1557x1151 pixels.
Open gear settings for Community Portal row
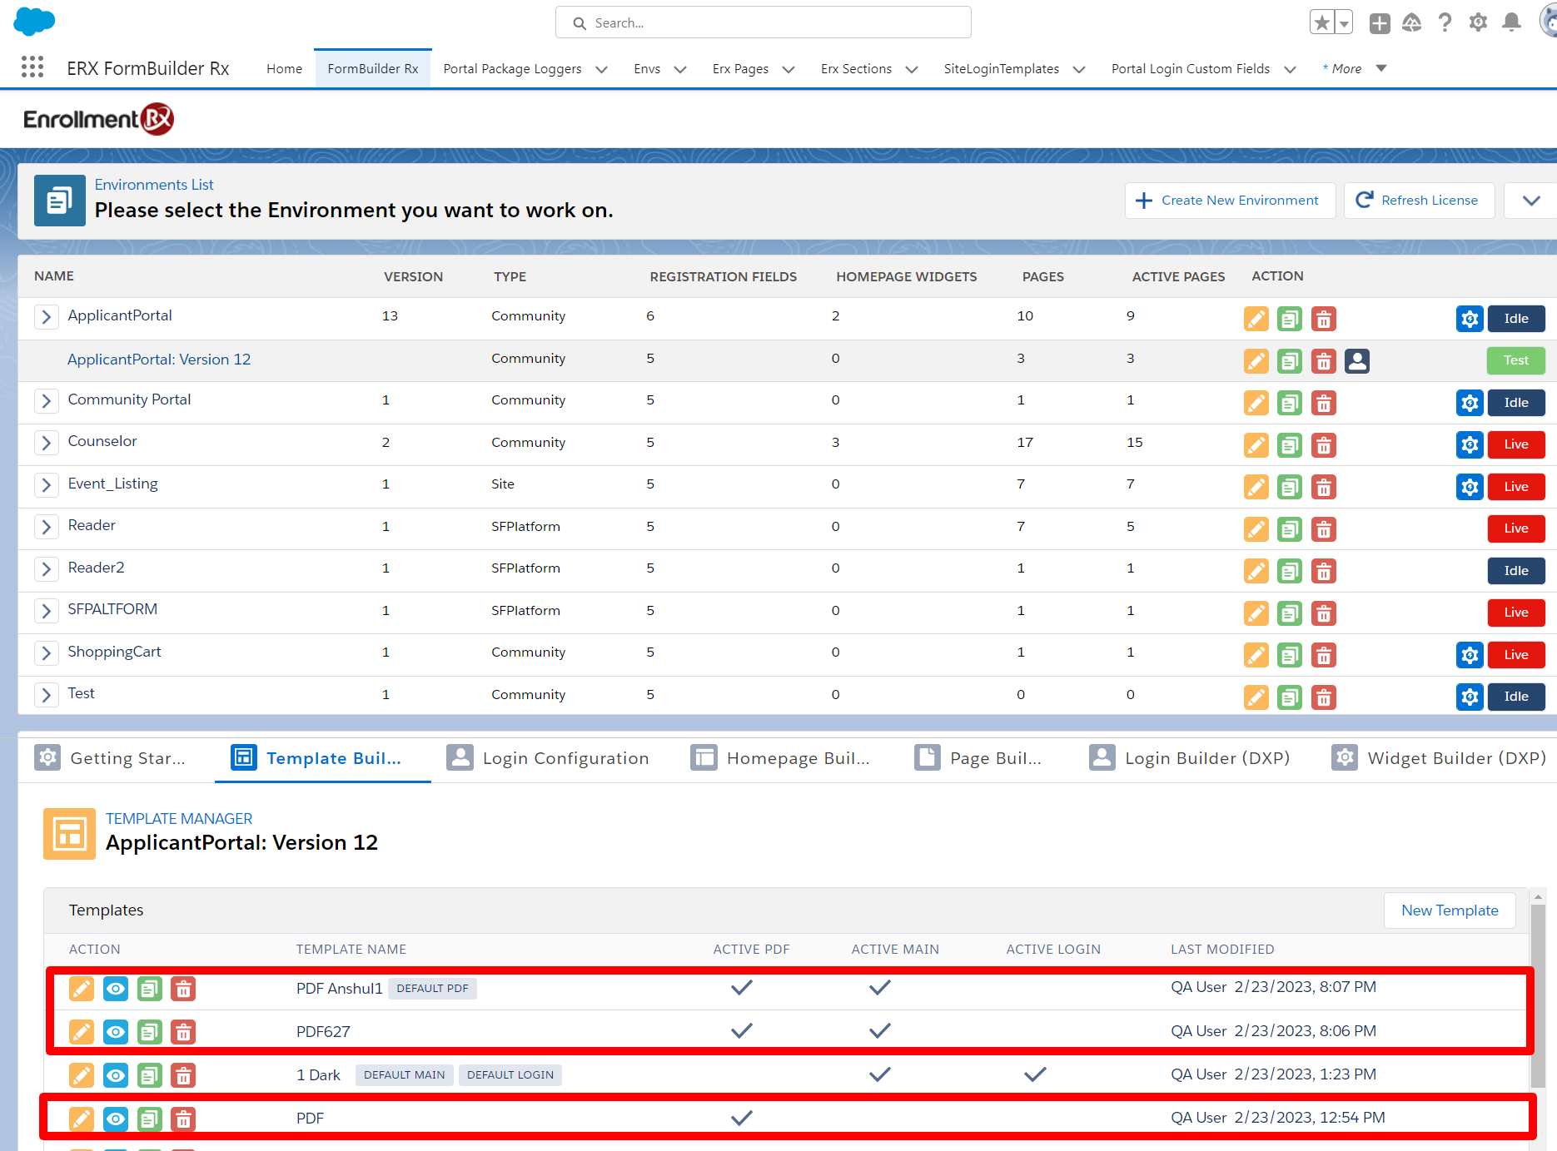pyautogui.click(x=1470, y=403)
